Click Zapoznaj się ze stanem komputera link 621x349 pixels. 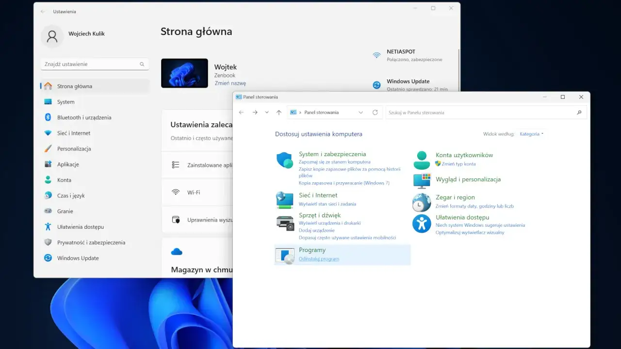coord(334,162)
